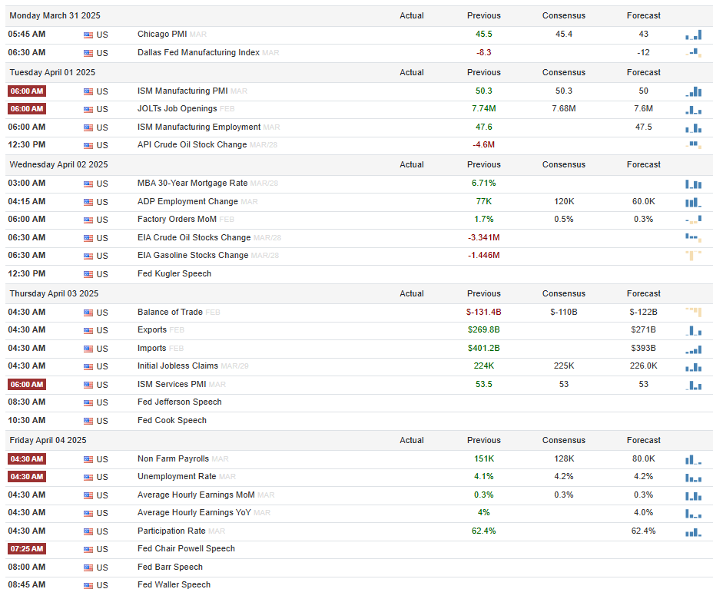Image resolution: width=713 pixels, height=589 pixels.
Task: Open the MBA 30-Year Mortgage Rate event
Action: click(192, 184)
